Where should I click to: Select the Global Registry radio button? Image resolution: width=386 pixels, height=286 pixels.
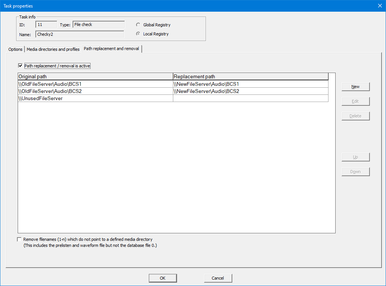[138, 25]
